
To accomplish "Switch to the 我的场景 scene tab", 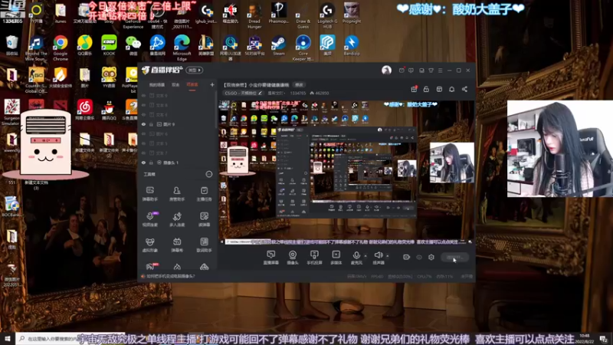I will (x=157, y=85).
